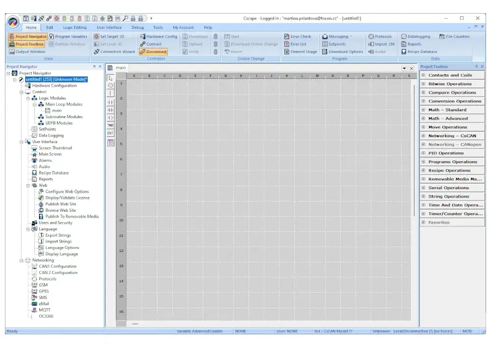
Task: Select the arrow pointer tool in ladder toolbar
Action: pos(110,78)
